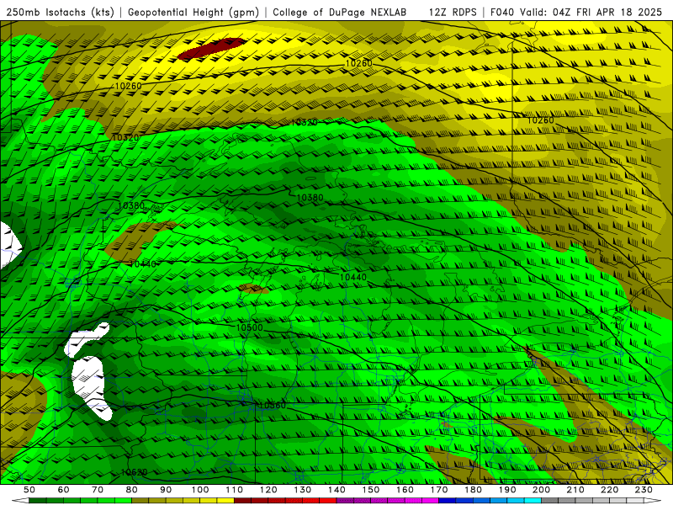This screenshot has height=505, width=673.
Task: Pick the magenta color bar segment
Action: click(x=430, y=501)
